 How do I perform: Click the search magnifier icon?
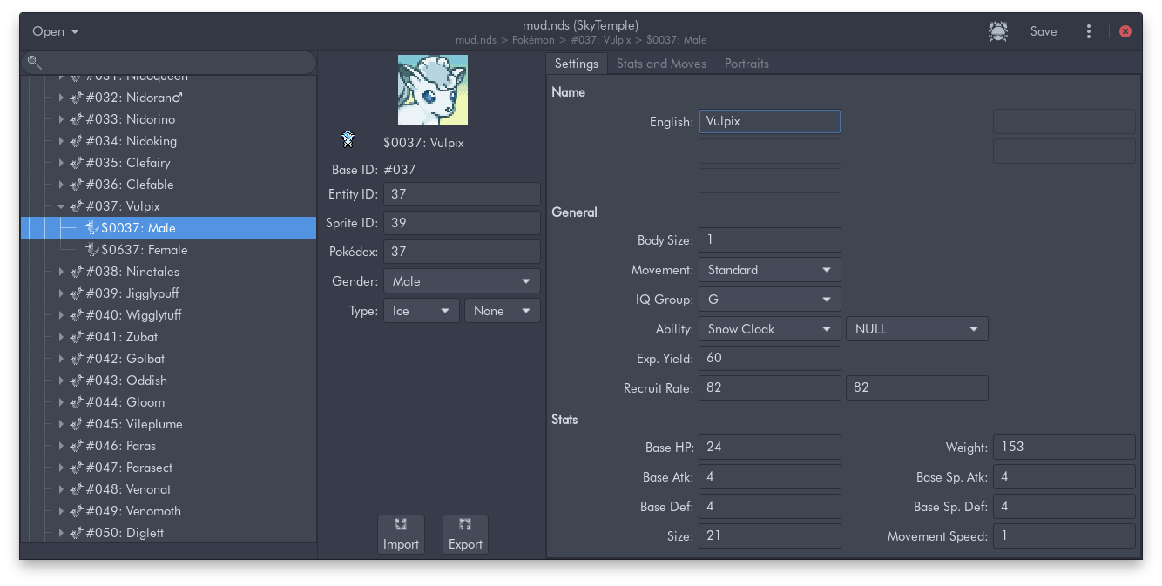34,62
